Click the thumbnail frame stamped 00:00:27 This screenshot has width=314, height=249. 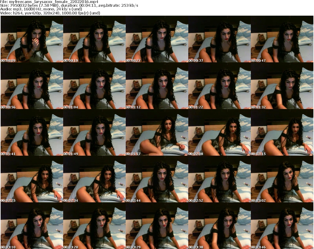pyautogui.click(x=157, y=39)
